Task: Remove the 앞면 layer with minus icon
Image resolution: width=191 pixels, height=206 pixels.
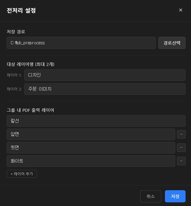Action: (x=181, y=134)
